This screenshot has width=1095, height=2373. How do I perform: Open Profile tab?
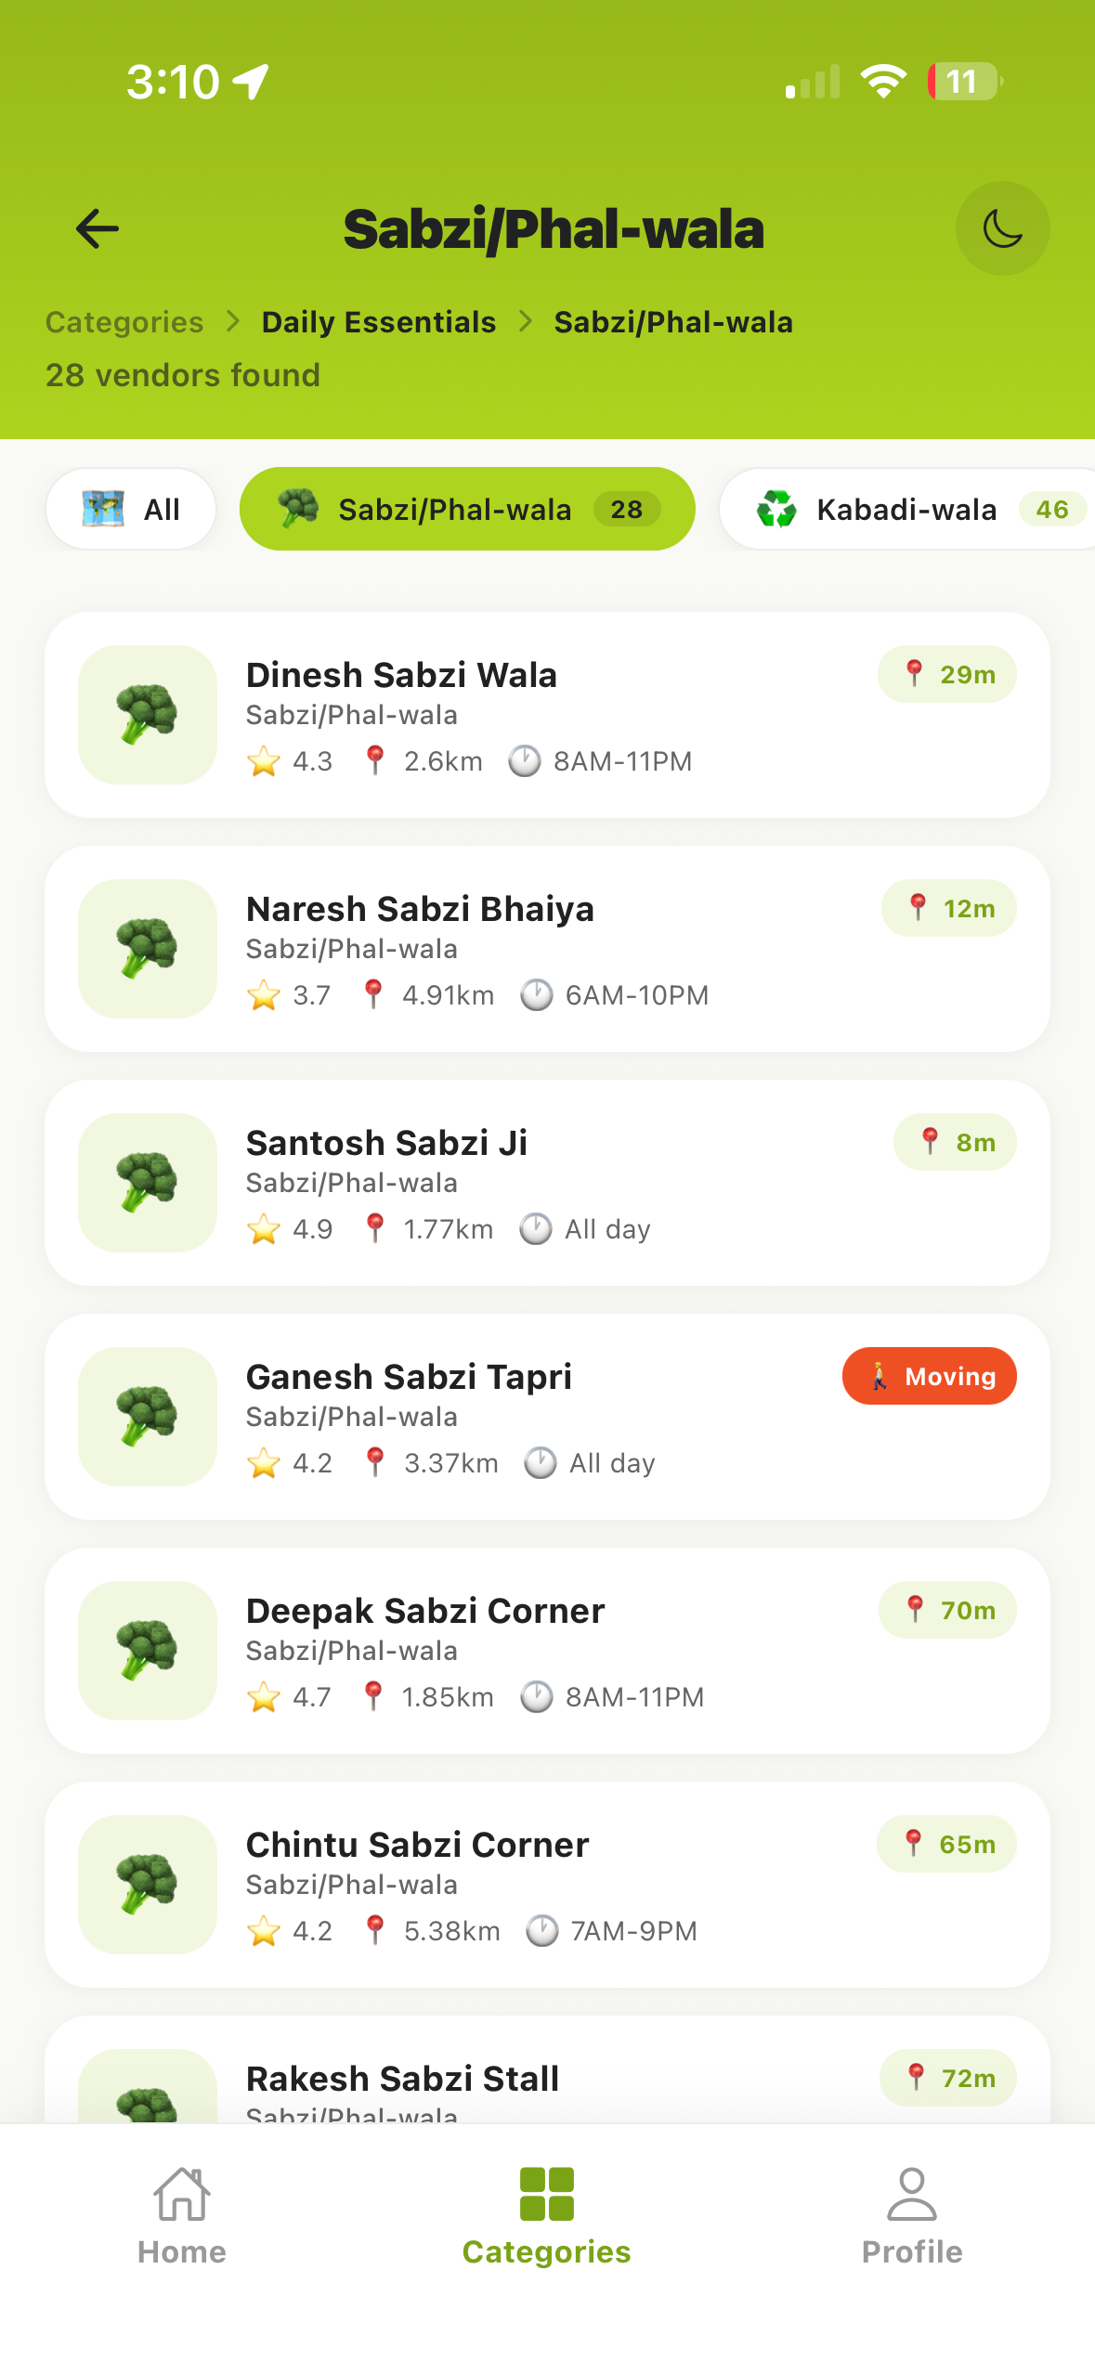(912, 2215)
